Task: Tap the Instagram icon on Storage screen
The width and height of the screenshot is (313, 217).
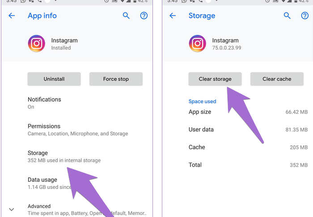Action: 197,44
